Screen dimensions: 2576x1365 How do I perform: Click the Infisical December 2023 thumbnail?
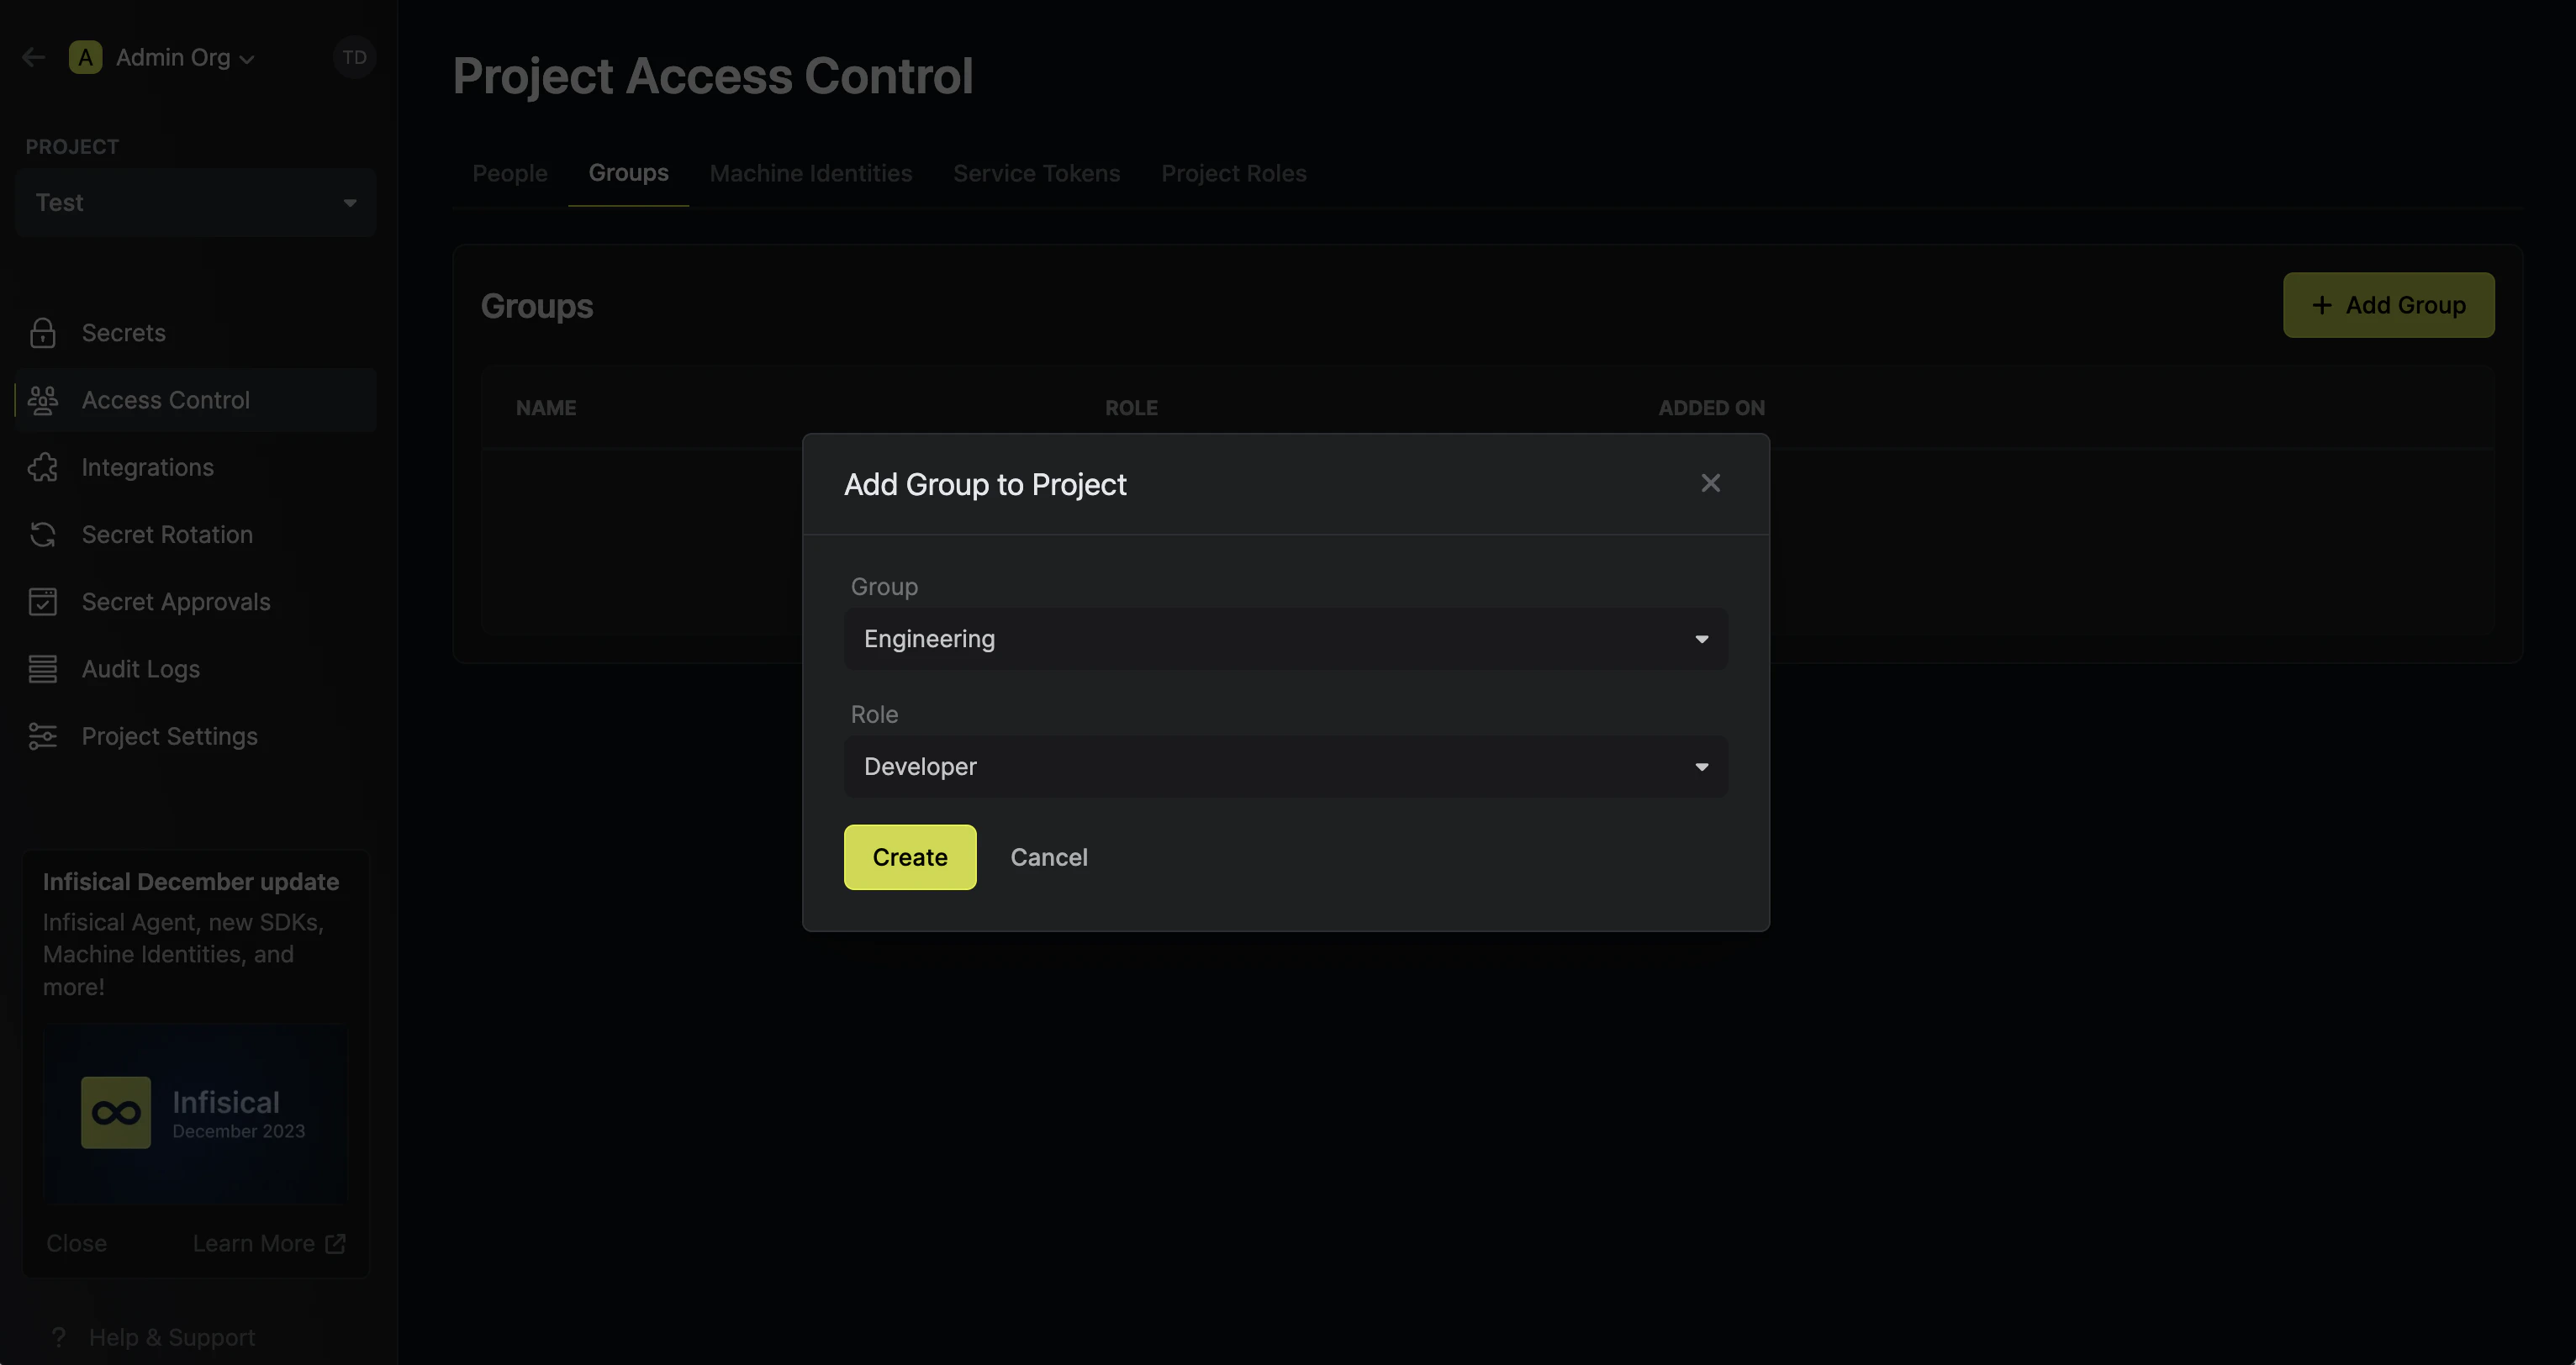[196, 1112]
